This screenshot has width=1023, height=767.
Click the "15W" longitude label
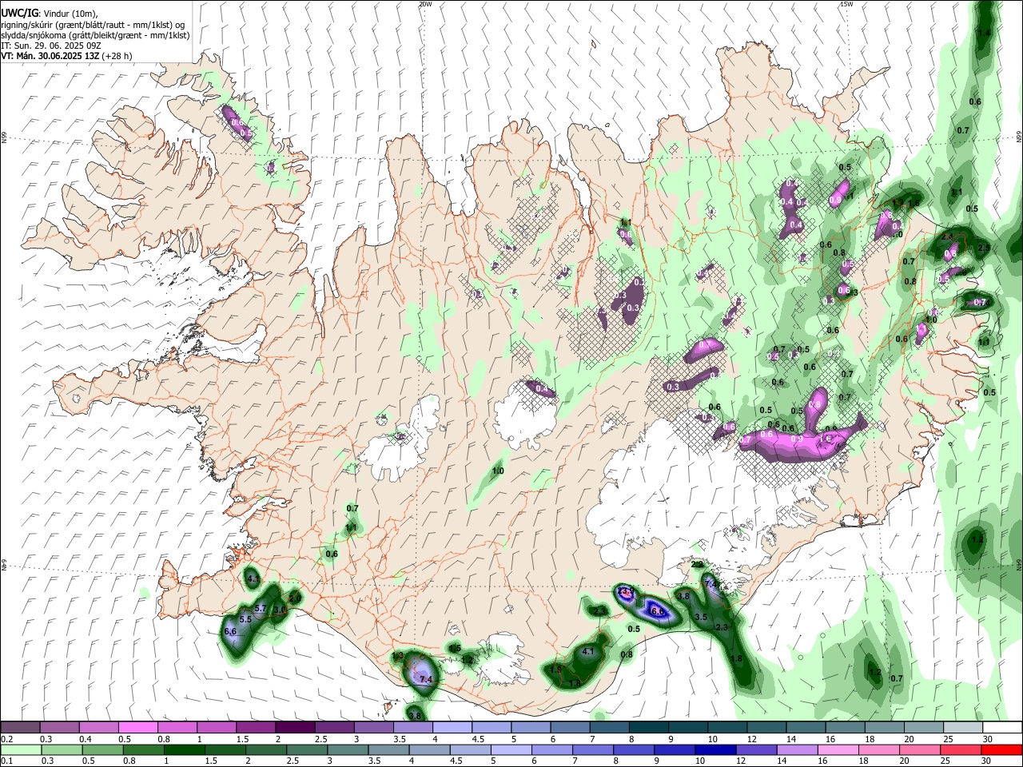tap(846, 4)
